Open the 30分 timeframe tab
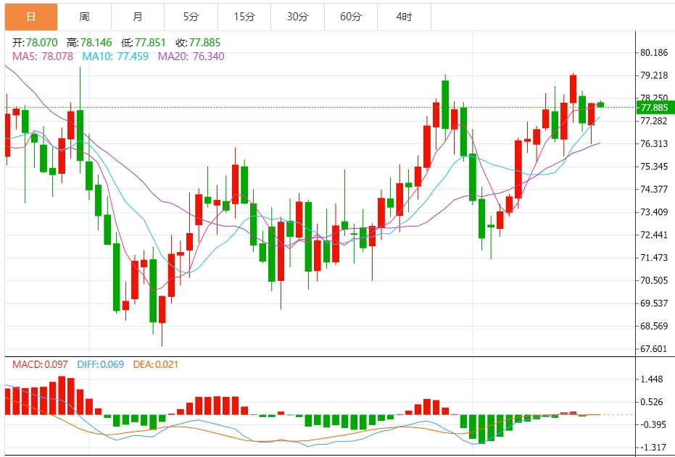The width and height of the screenshot is (675, 457). coord(298,17)
